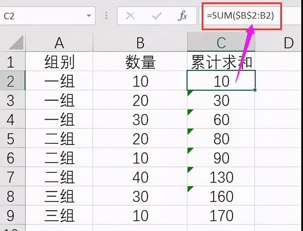Screen dimensions: 303x231
Task: Select cell A7 containing 二组
Action: 59,176
